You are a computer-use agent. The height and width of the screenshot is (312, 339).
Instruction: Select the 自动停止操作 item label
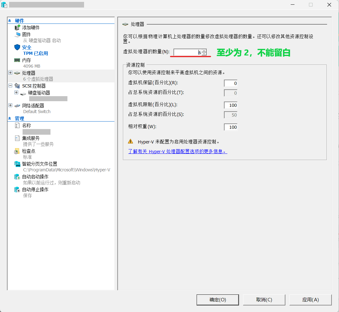click(x=35, y=190)
